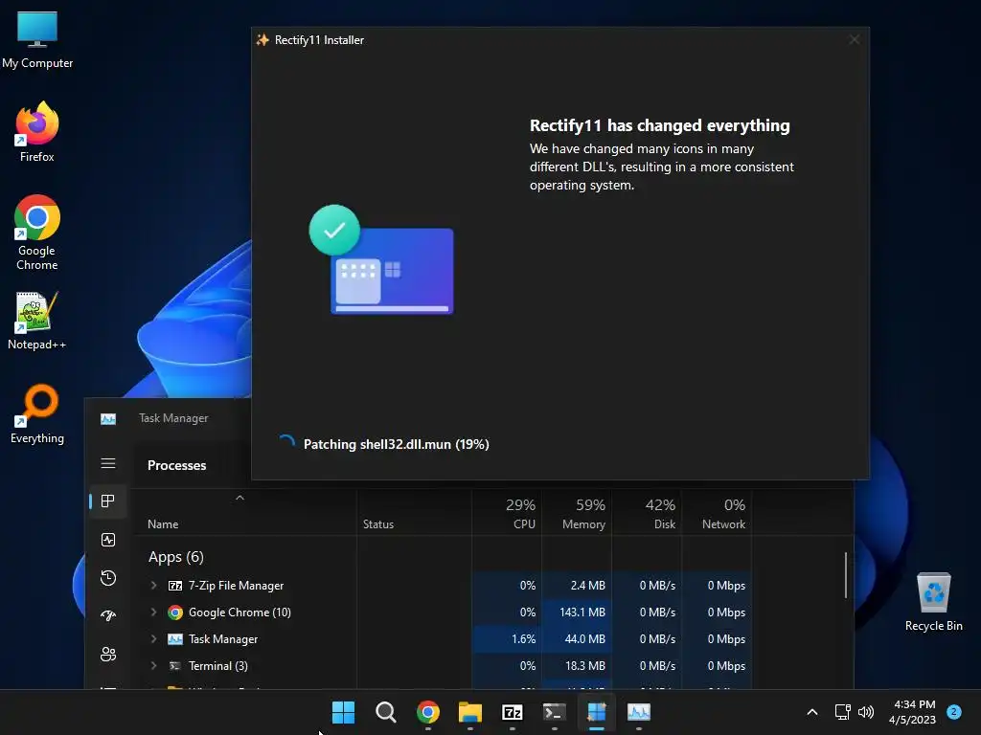Click the Patching shell32.dll.mun progress text
981x735 pixels.
tap(396, 444)
